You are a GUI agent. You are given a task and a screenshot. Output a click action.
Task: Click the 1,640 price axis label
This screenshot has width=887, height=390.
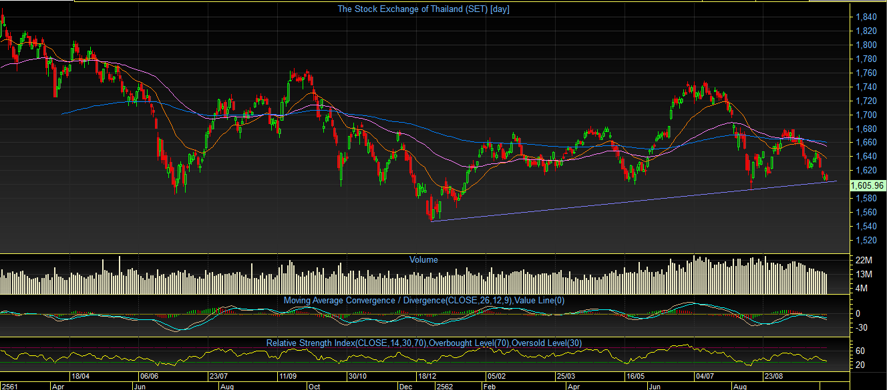click(x=866, y=156)
